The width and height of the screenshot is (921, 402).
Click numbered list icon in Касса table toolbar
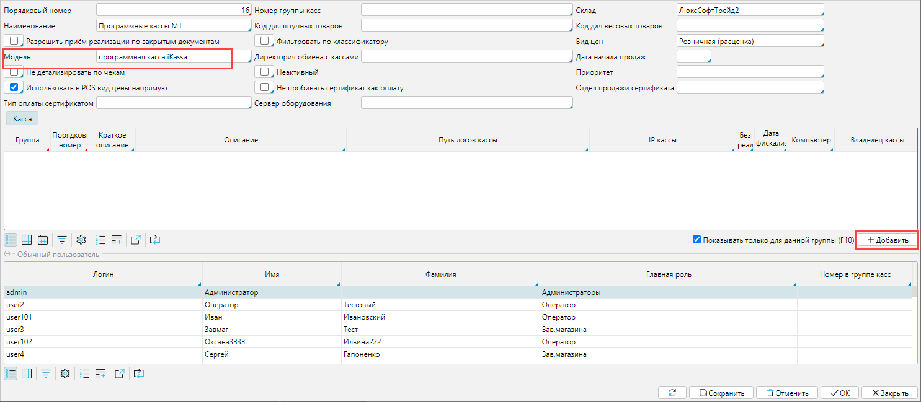[102, 240]
